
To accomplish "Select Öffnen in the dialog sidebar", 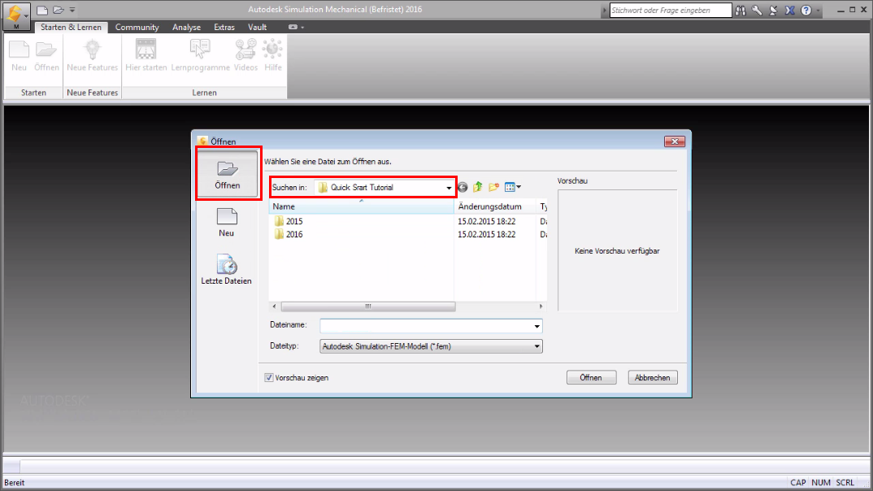I will [x=228, y=174].
